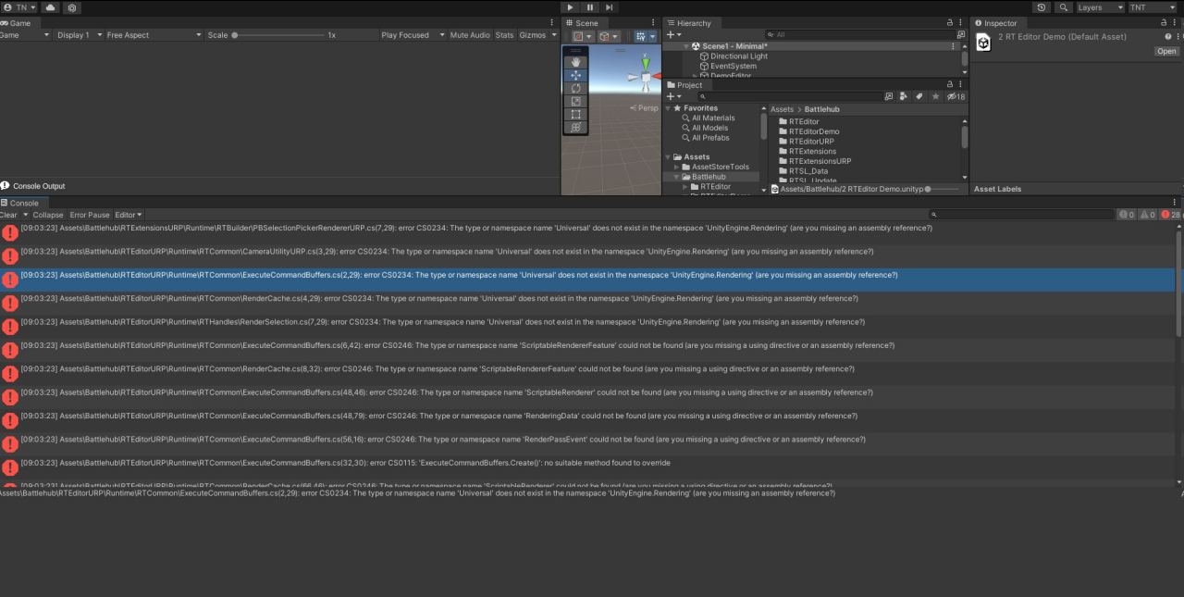1184x597 pixels.
Task: Open the TNT layout dropdown
Action: coord(1153,7)
